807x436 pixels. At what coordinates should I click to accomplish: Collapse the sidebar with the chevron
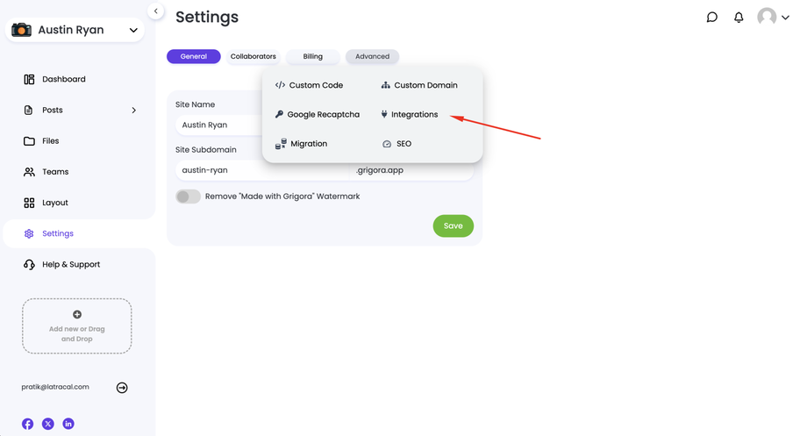[155, 11]
